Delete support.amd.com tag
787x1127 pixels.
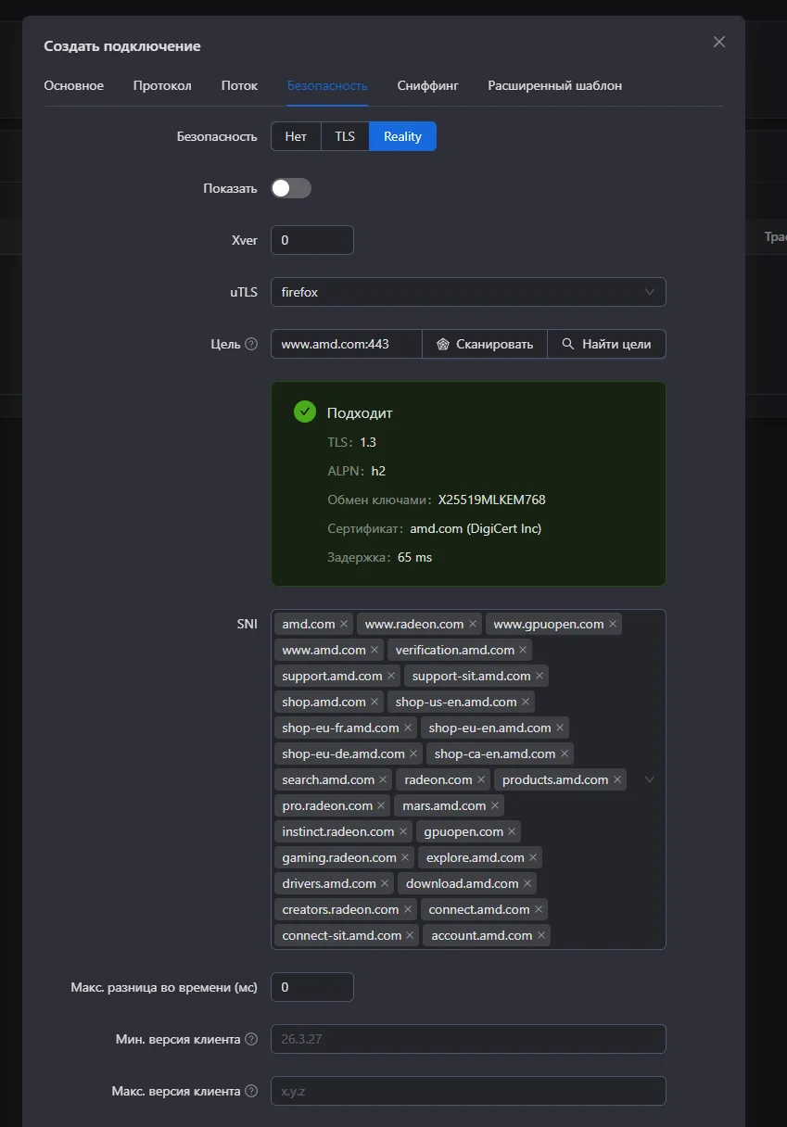coord(391,677)
